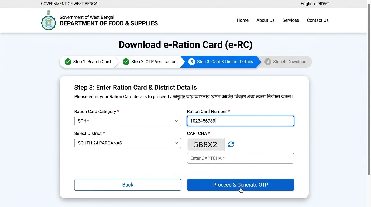Open the Ration Card Category dropdown
Viewport: 371px width, 207px height.
click(x=128, y=121)
